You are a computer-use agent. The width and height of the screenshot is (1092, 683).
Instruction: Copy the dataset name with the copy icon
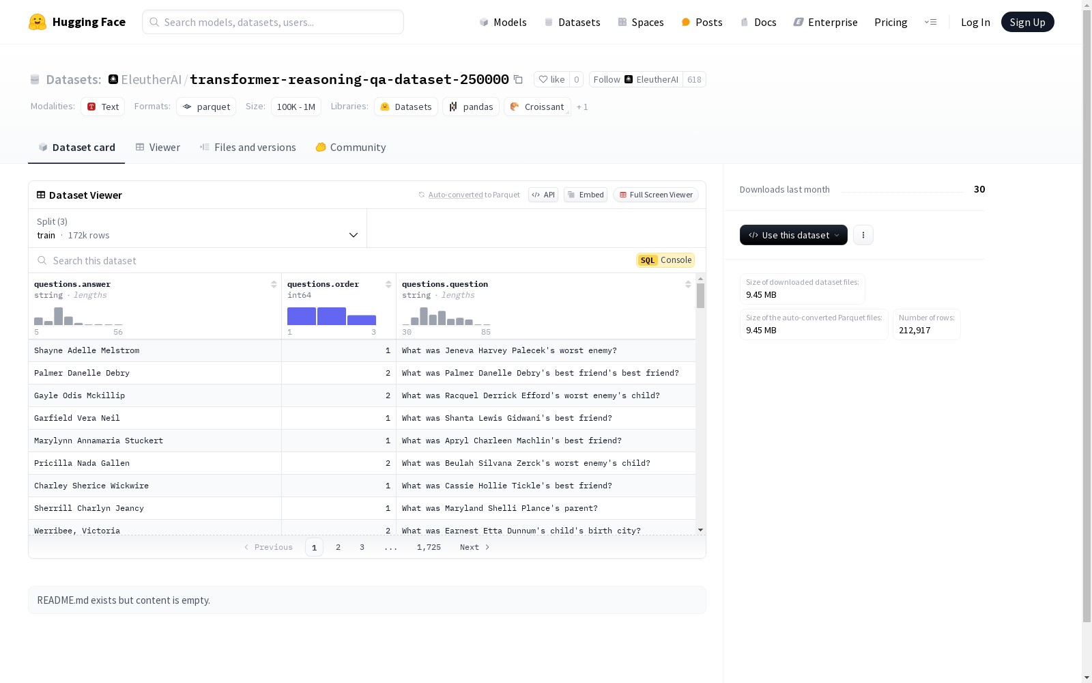click(x=518, y=79)
